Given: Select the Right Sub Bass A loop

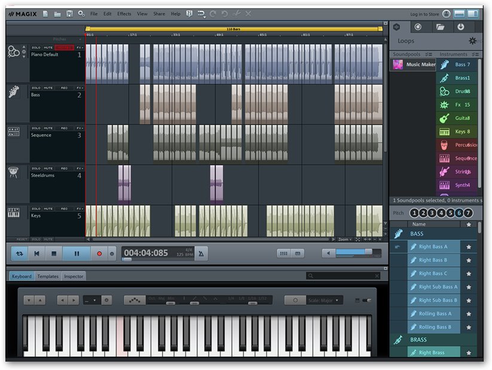Looking at the screenshot, I should coord(434,287).
